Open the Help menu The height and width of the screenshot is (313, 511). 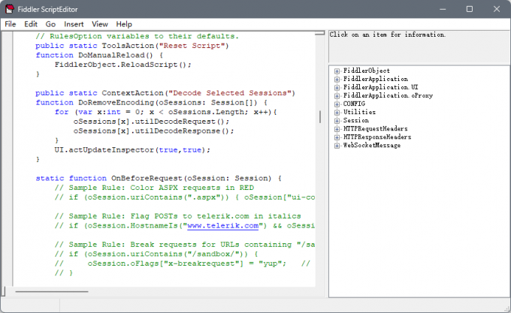[124, 24]
